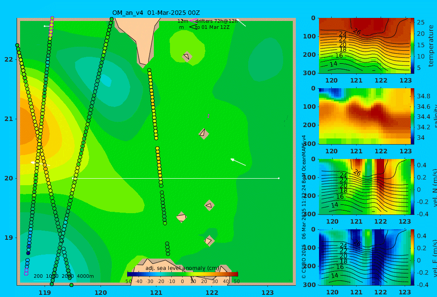Click the horizontal sea level anomaly colorbar
This screenshot has width=437, height=297.
(x=183, y=274)
